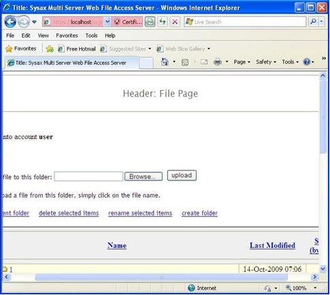Image resolution: width=330 pixels, height=295 pixels.
Task: Click the delete selected items link
Action: (x=69, y=213)
